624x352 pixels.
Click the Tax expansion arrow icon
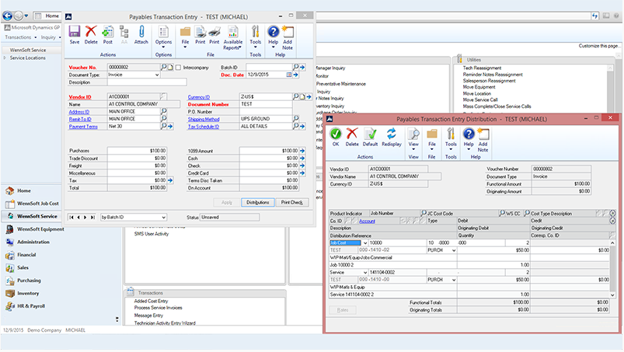[170, 180]
